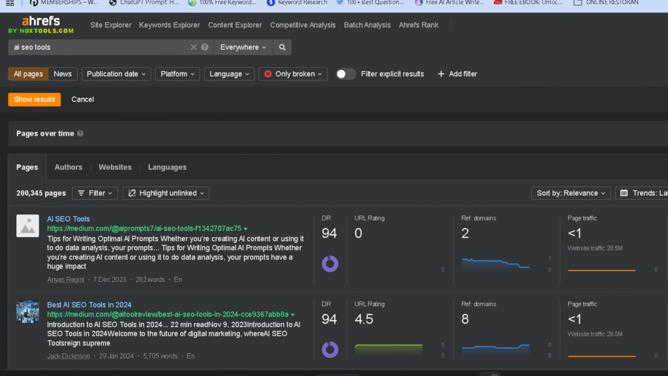Switch to the News results filter
This screenshot has width=668, height=376.
(x=62, y=74)
